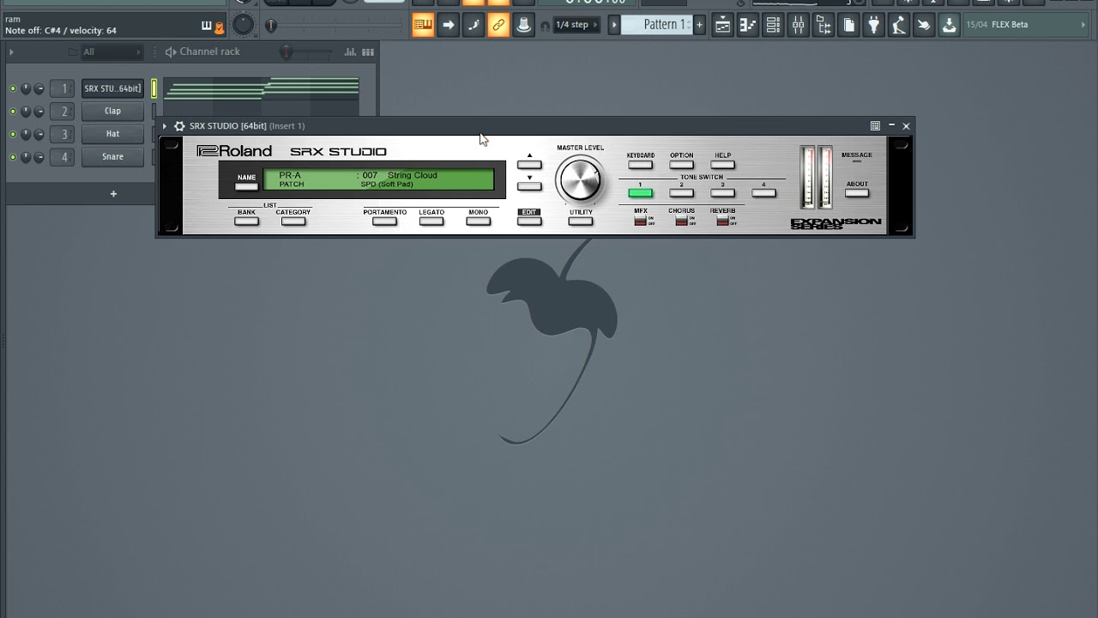Open channel rack menu arrow
1098x618 pixels.
(11, 52)
